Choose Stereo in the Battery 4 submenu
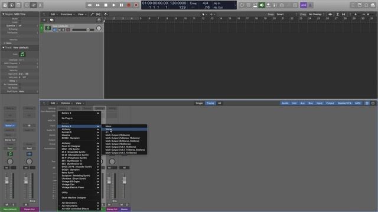Viewport: 378px width, 212px height. (x=125, y=130)
